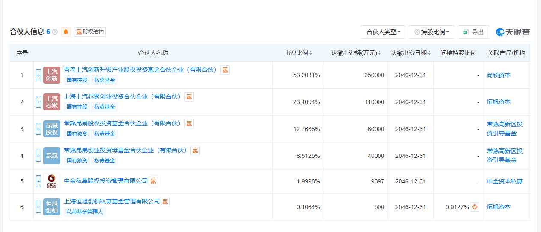
Task: Click the 恒旭创领 logo thumbnail
Action: pos(52,207)
